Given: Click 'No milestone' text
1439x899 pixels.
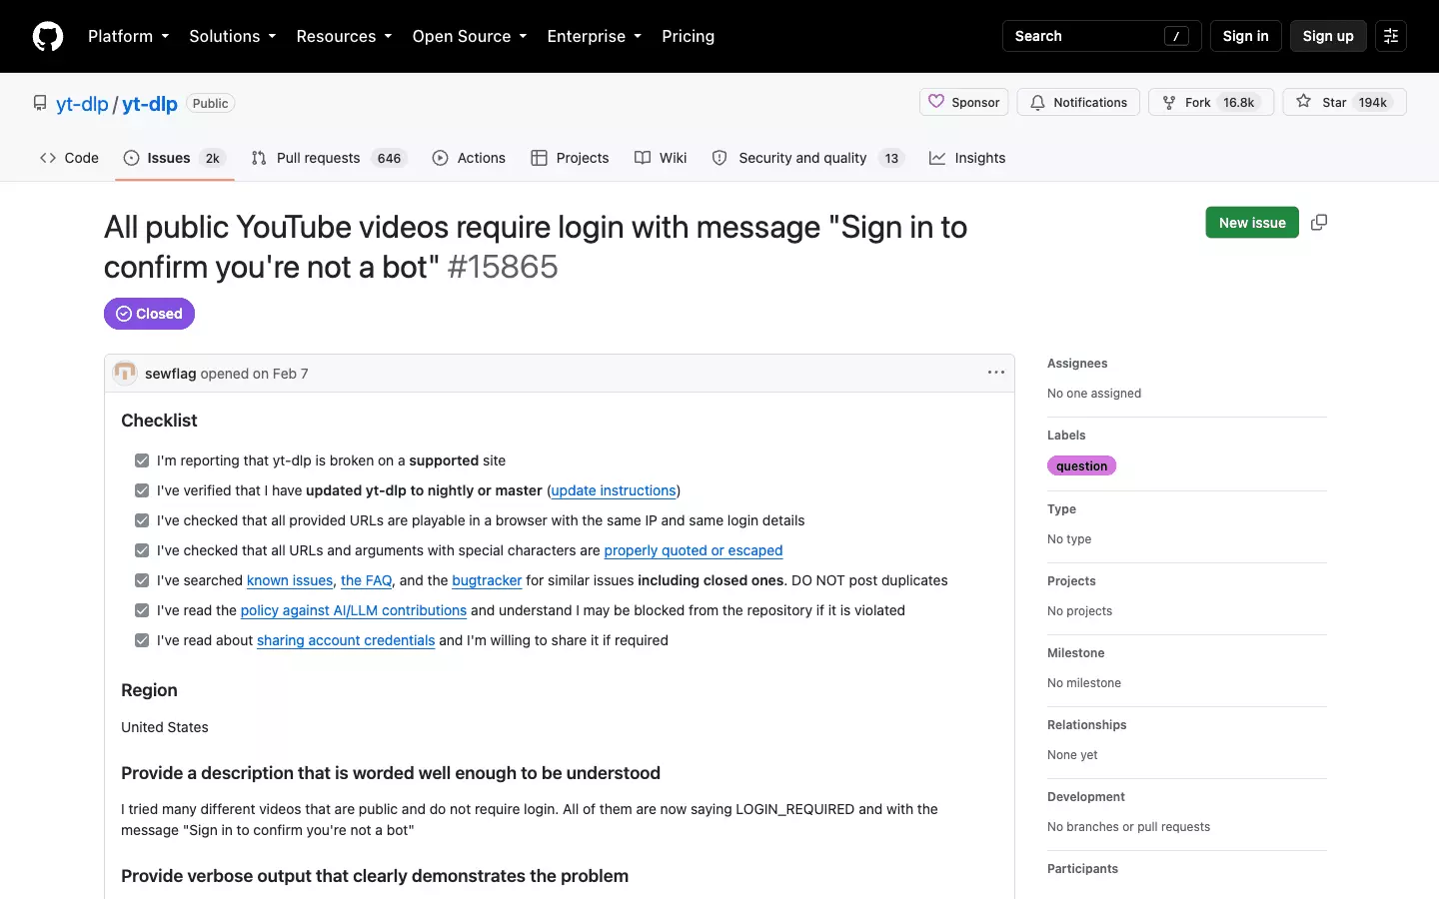Looking at the screenshot, I should (x=1084, y=683).
